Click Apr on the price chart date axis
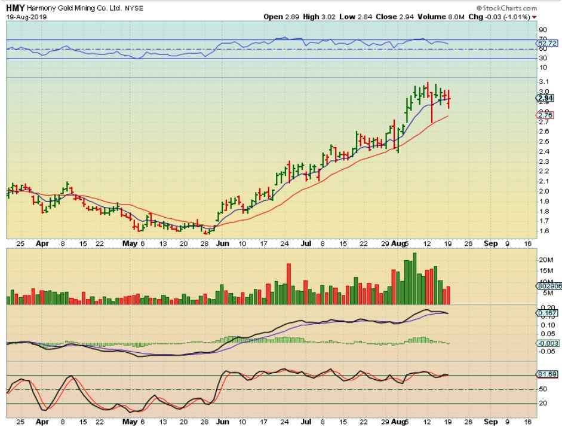 click(42, 243)
